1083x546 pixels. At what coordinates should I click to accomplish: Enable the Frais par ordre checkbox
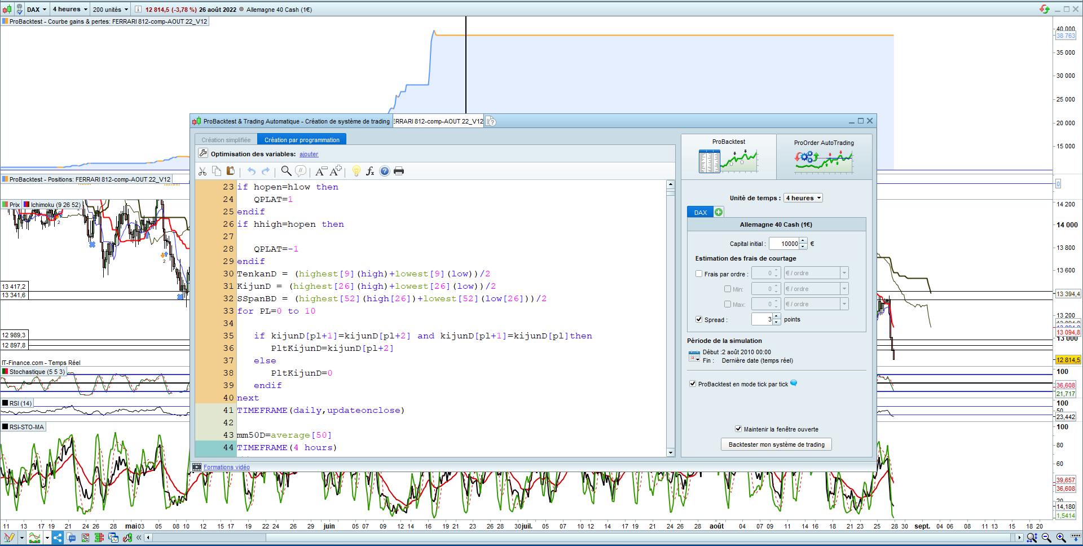pos(699,274)
